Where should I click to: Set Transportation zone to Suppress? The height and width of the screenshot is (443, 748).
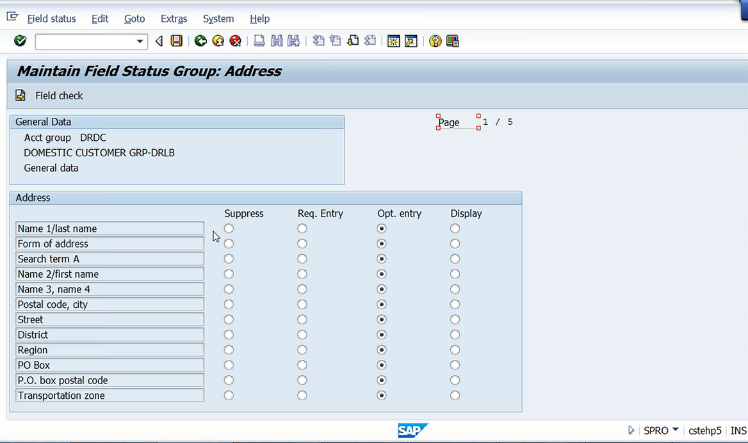pos(229,396)
